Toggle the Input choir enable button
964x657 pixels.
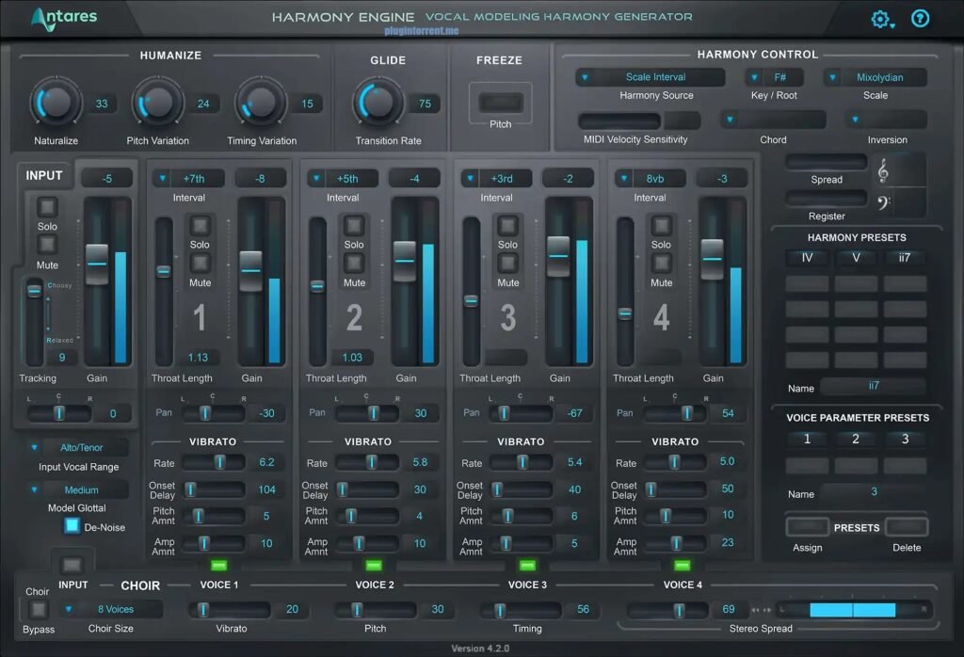72,565
